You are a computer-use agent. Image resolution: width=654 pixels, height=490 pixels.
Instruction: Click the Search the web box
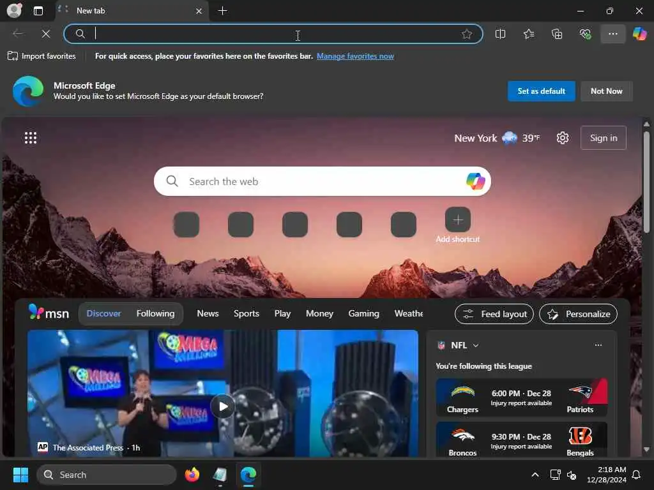click(322, 181)
